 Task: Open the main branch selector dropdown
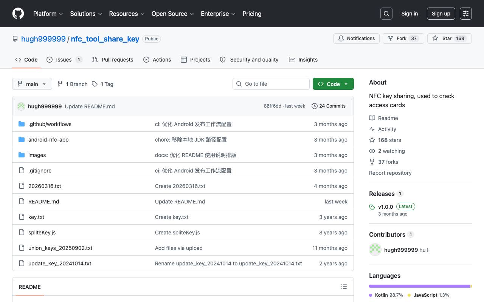(x=32, y=84)
